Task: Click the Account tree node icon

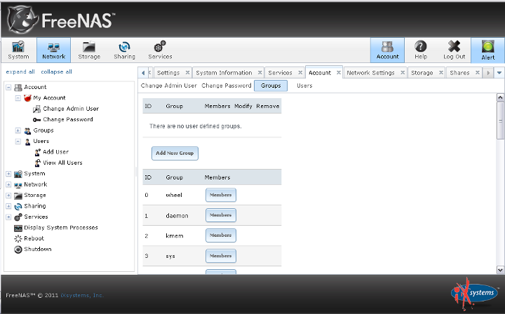Action: coord(18,87)
